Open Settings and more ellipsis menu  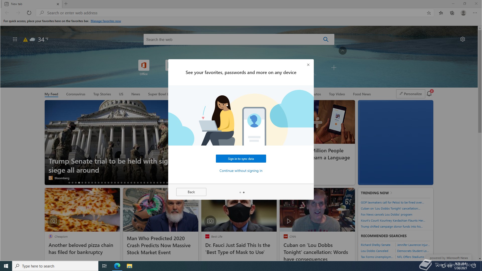pos(475,13)
